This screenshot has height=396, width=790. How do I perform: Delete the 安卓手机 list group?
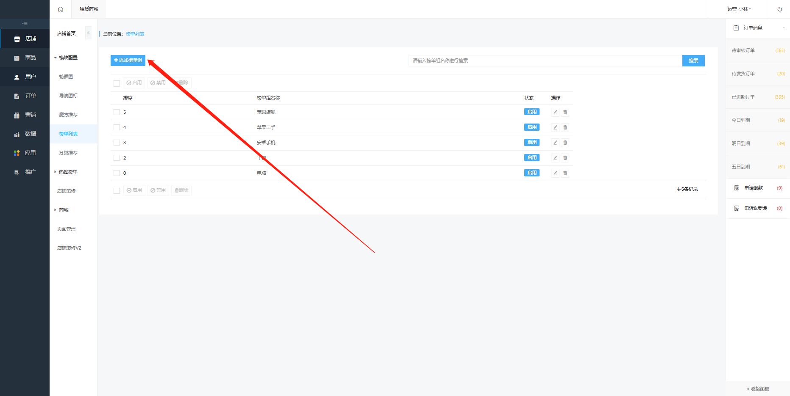click(565, 143)
